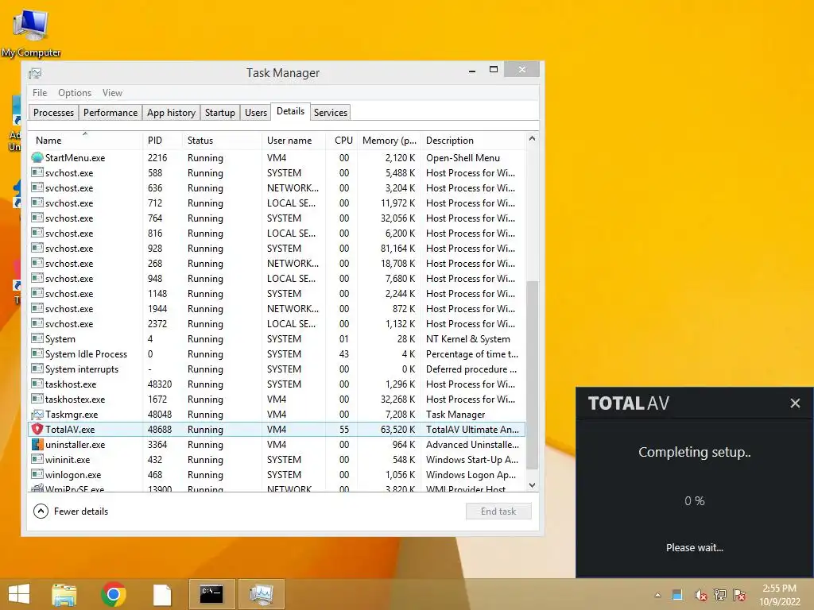The image size is (814, 610).
Task: Show hidden system tray icons
Action: click(657, 595)
